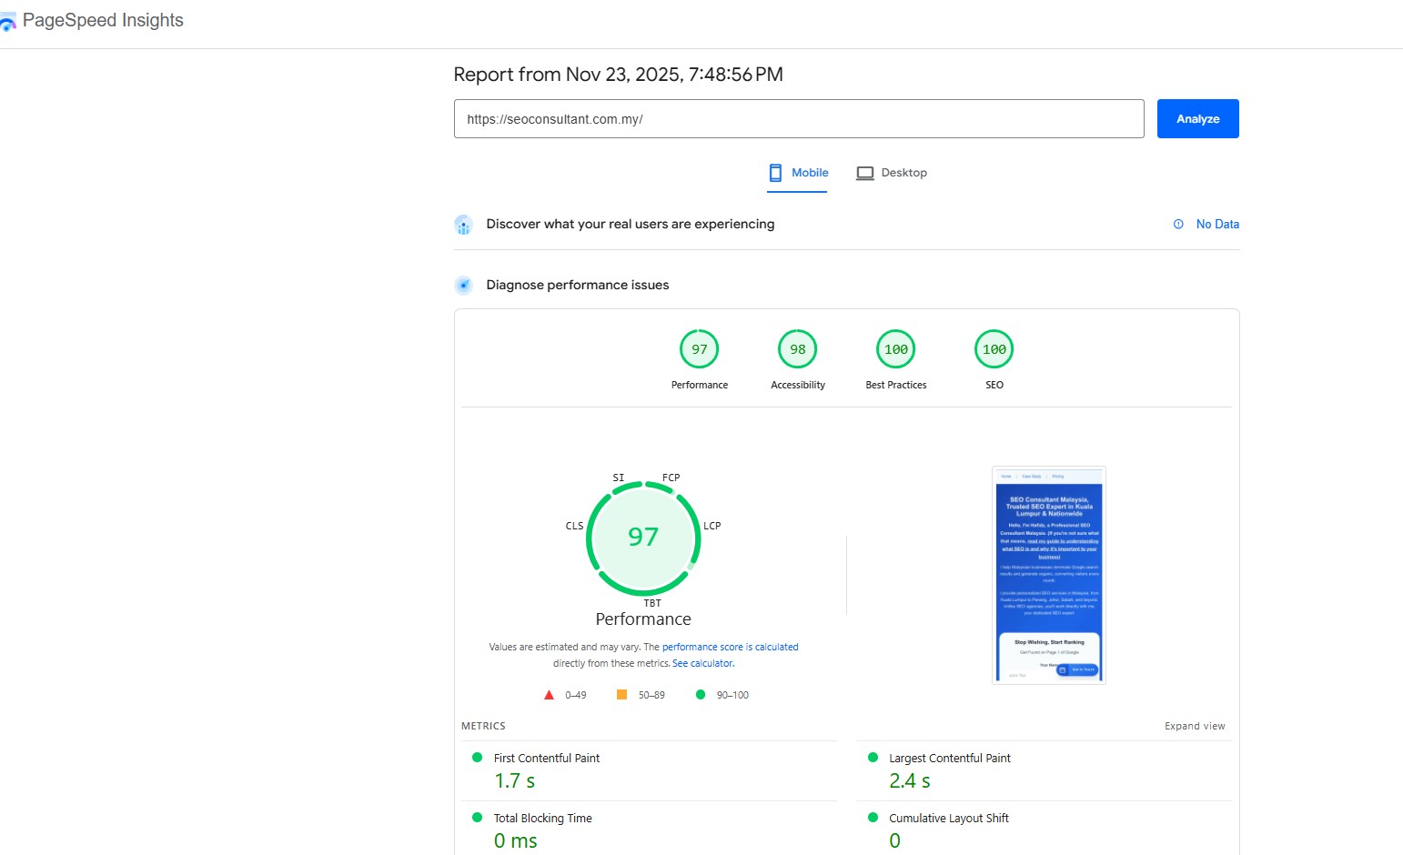The image size is (1403, 855).
Task: Click the real users experience icon
Action: tap(463, 225)
